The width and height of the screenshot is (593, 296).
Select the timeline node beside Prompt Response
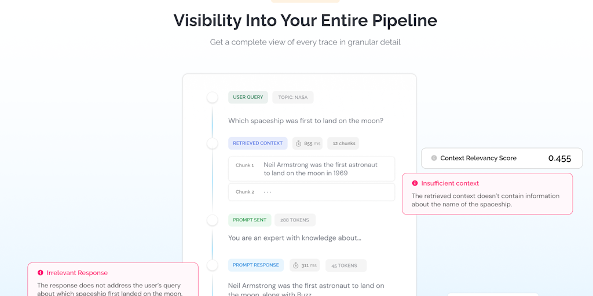pyautogui.click(x=213, y=265)
